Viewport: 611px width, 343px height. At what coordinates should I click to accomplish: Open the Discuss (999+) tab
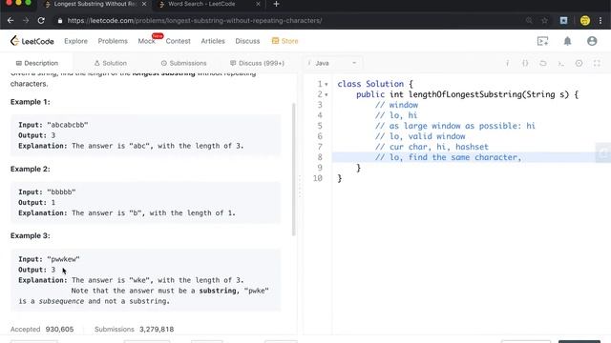point(257,63)
